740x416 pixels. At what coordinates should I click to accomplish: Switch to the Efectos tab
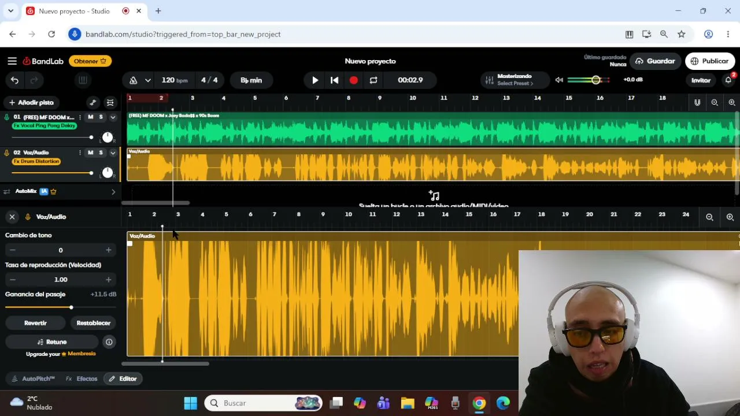[x=82, y=379]
